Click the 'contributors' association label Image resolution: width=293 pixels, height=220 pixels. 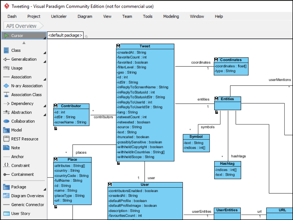pos(103,117)
